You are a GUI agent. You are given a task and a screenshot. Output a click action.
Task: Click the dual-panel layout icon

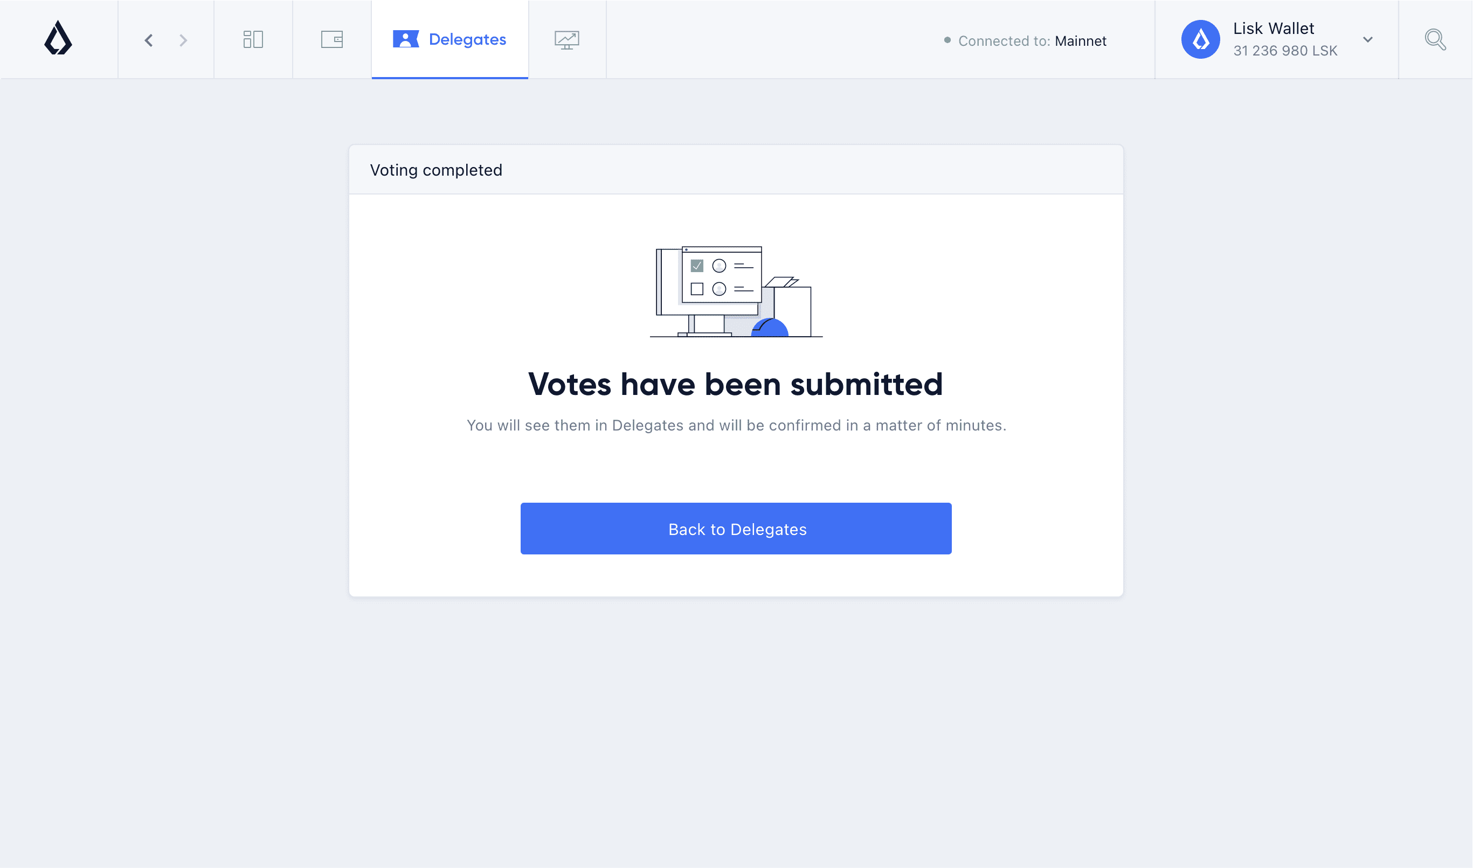pos(253,39)
